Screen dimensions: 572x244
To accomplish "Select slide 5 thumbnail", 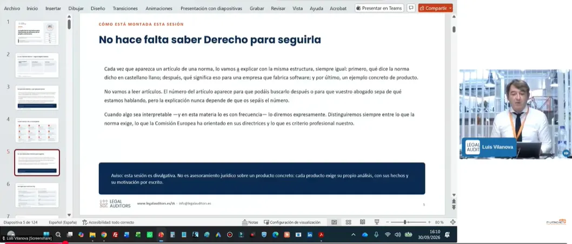I will pyautogui.click(x=37, y=162).
